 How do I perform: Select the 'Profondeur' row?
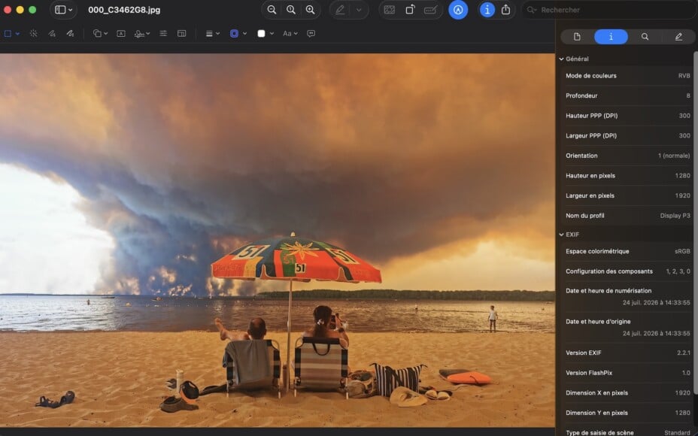627,95
